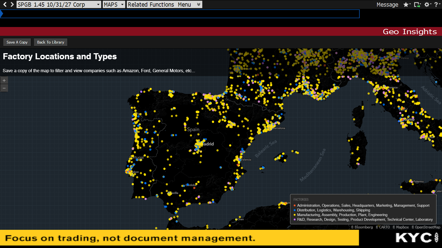This screenshot has height=248, width=442.
Task: Zoom in on the map
Action: point(4,80)
